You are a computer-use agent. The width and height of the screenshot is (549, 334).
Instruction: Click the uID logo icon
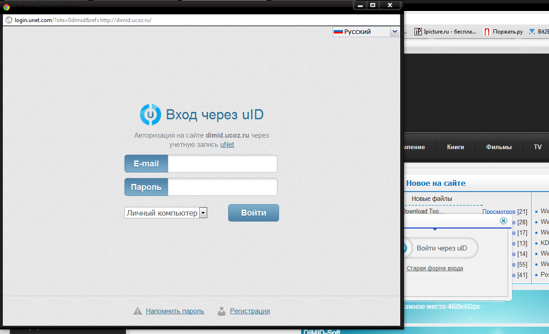click(151, 115)
